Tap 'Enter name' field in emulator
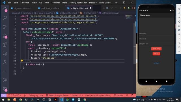Image resolution: width=181 pixels, height=102 pixels. [x=156, y=34]
